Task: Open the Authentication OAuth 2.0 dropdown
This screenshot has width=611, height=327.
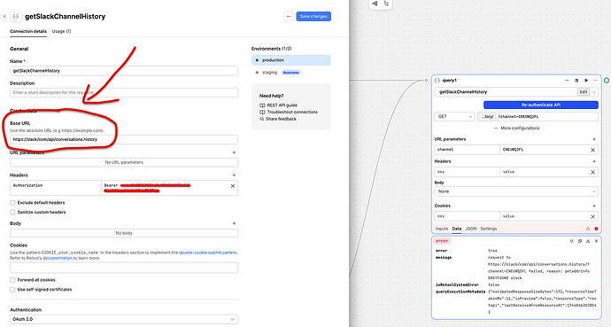Action: [124, 319]
